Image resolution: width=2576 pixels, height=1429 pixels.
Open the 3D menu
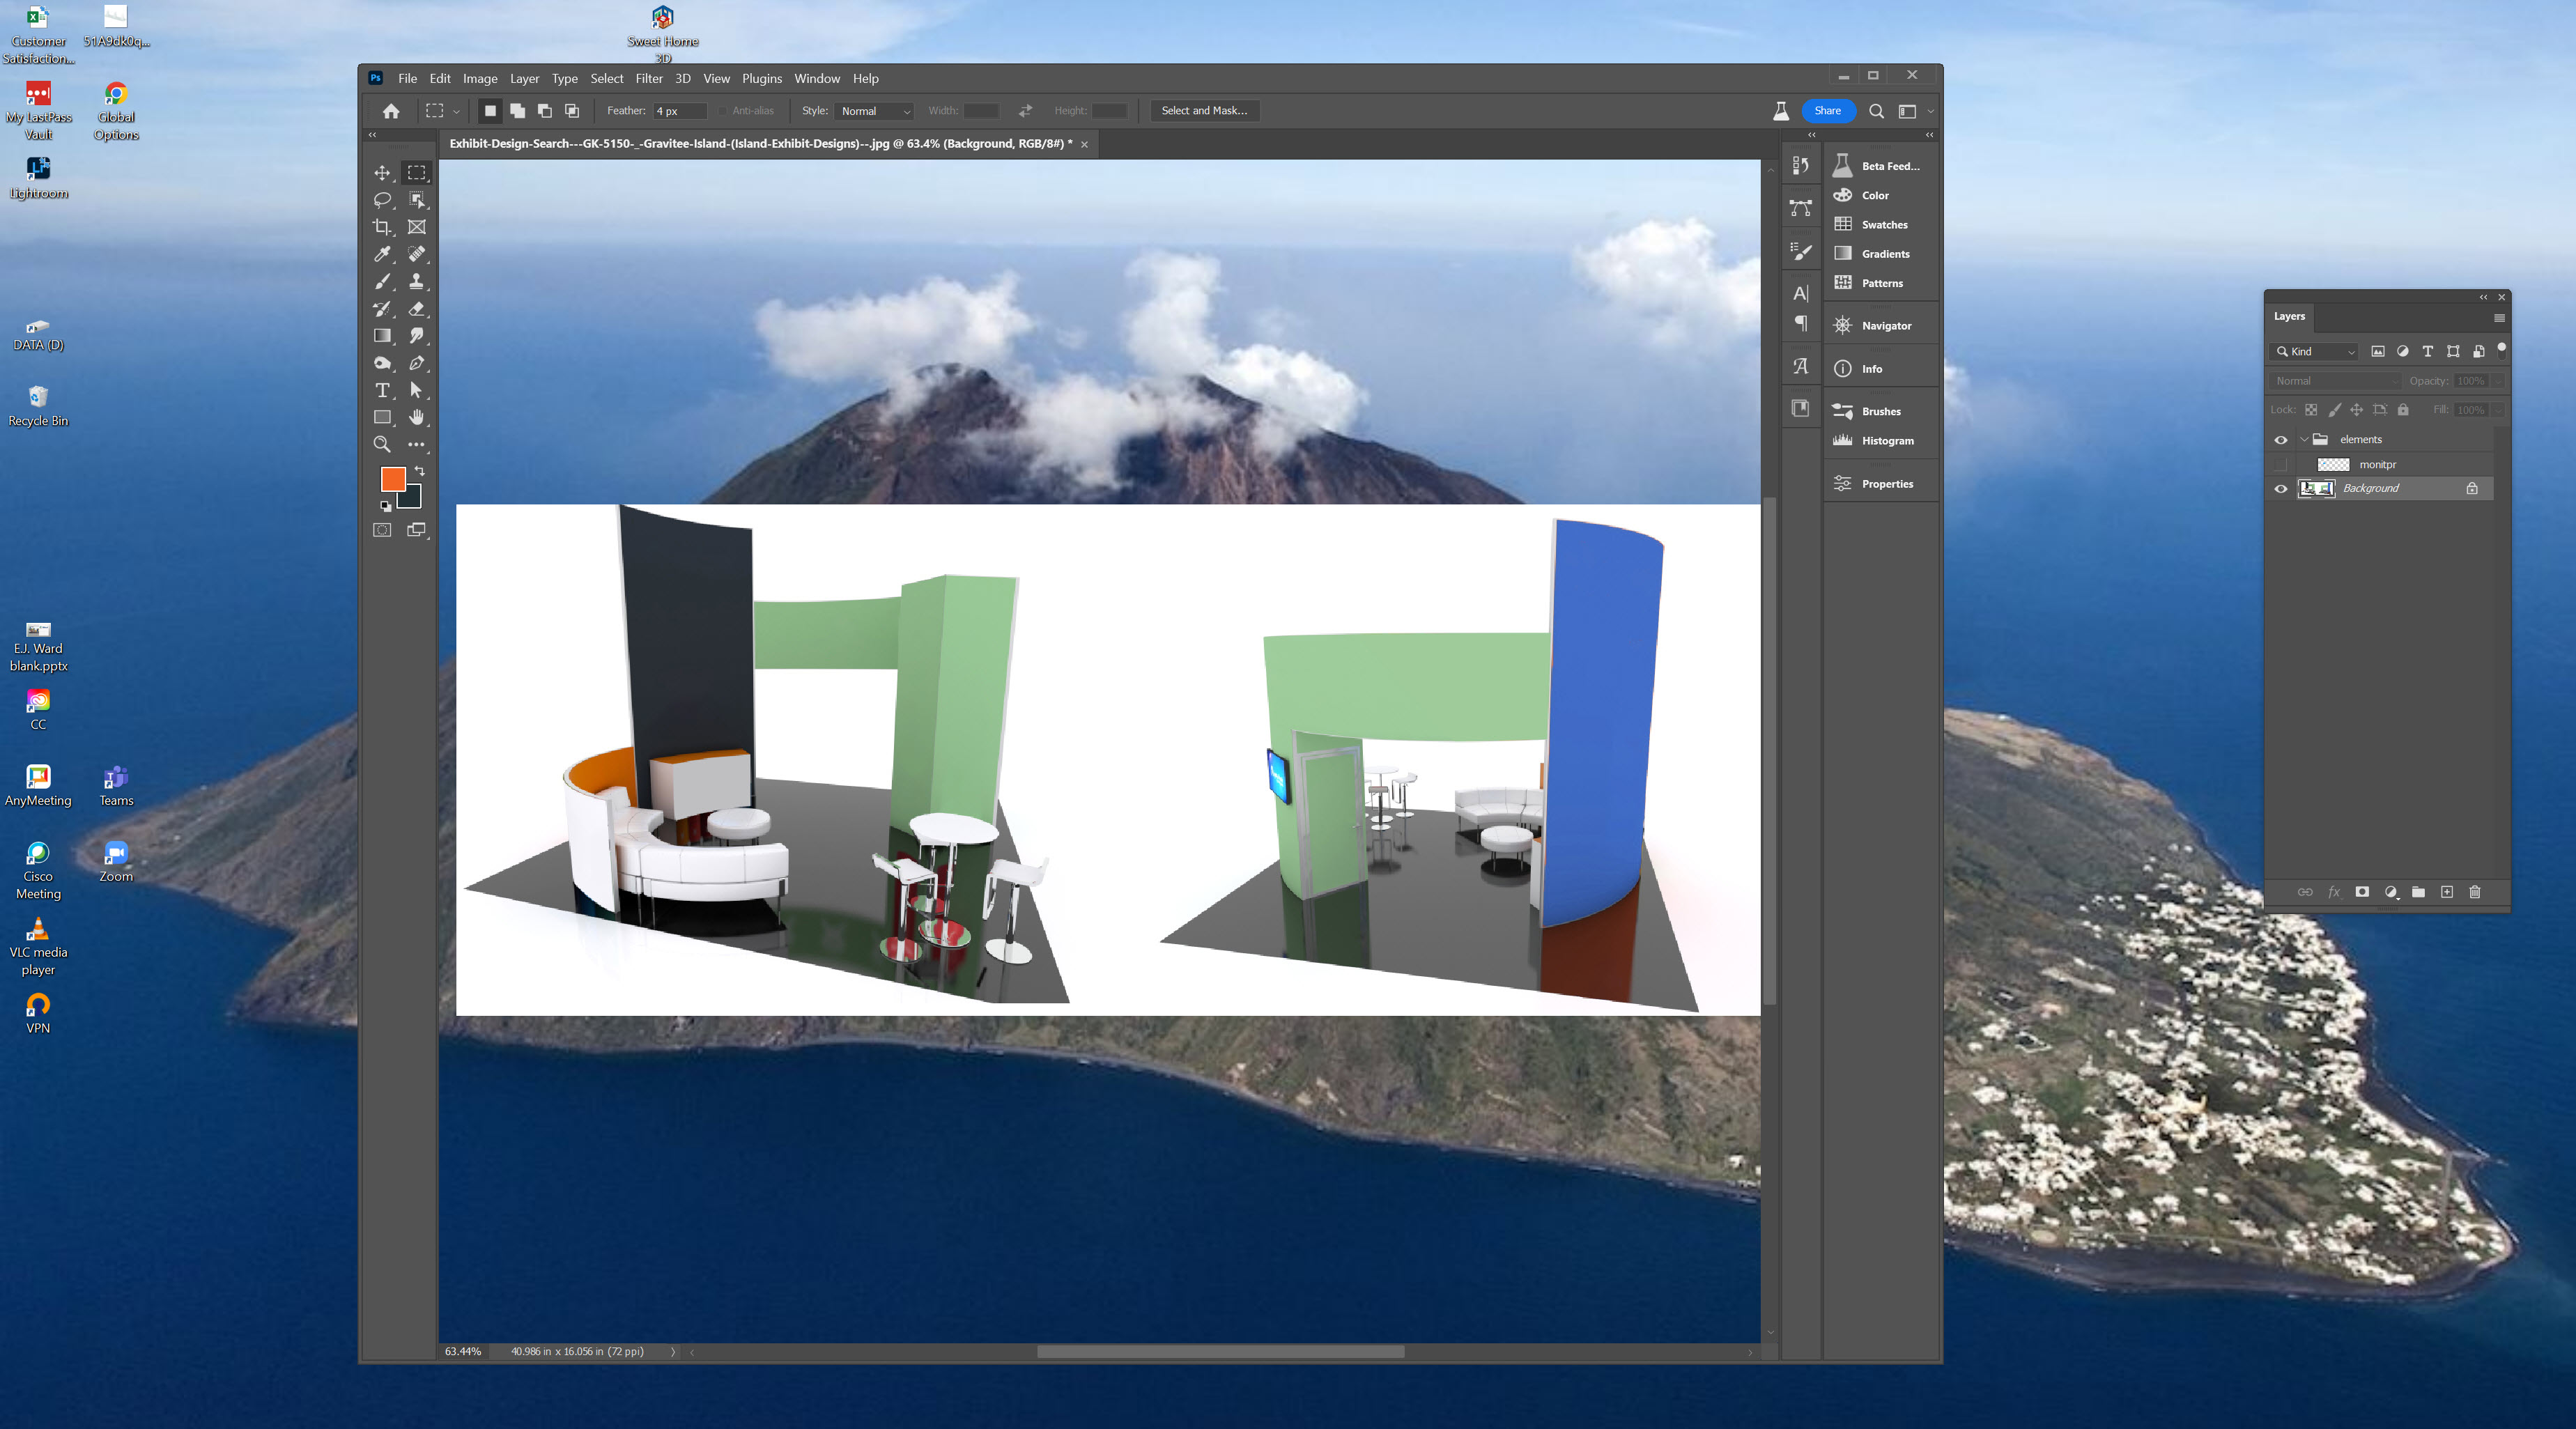[682, 78]
